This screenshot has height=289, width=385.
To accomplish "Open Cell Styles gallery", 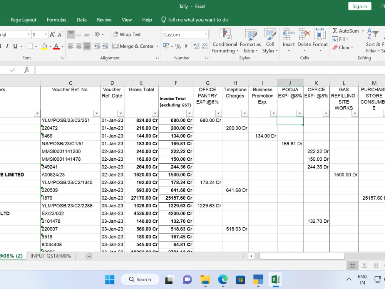I will coord(270,41).
